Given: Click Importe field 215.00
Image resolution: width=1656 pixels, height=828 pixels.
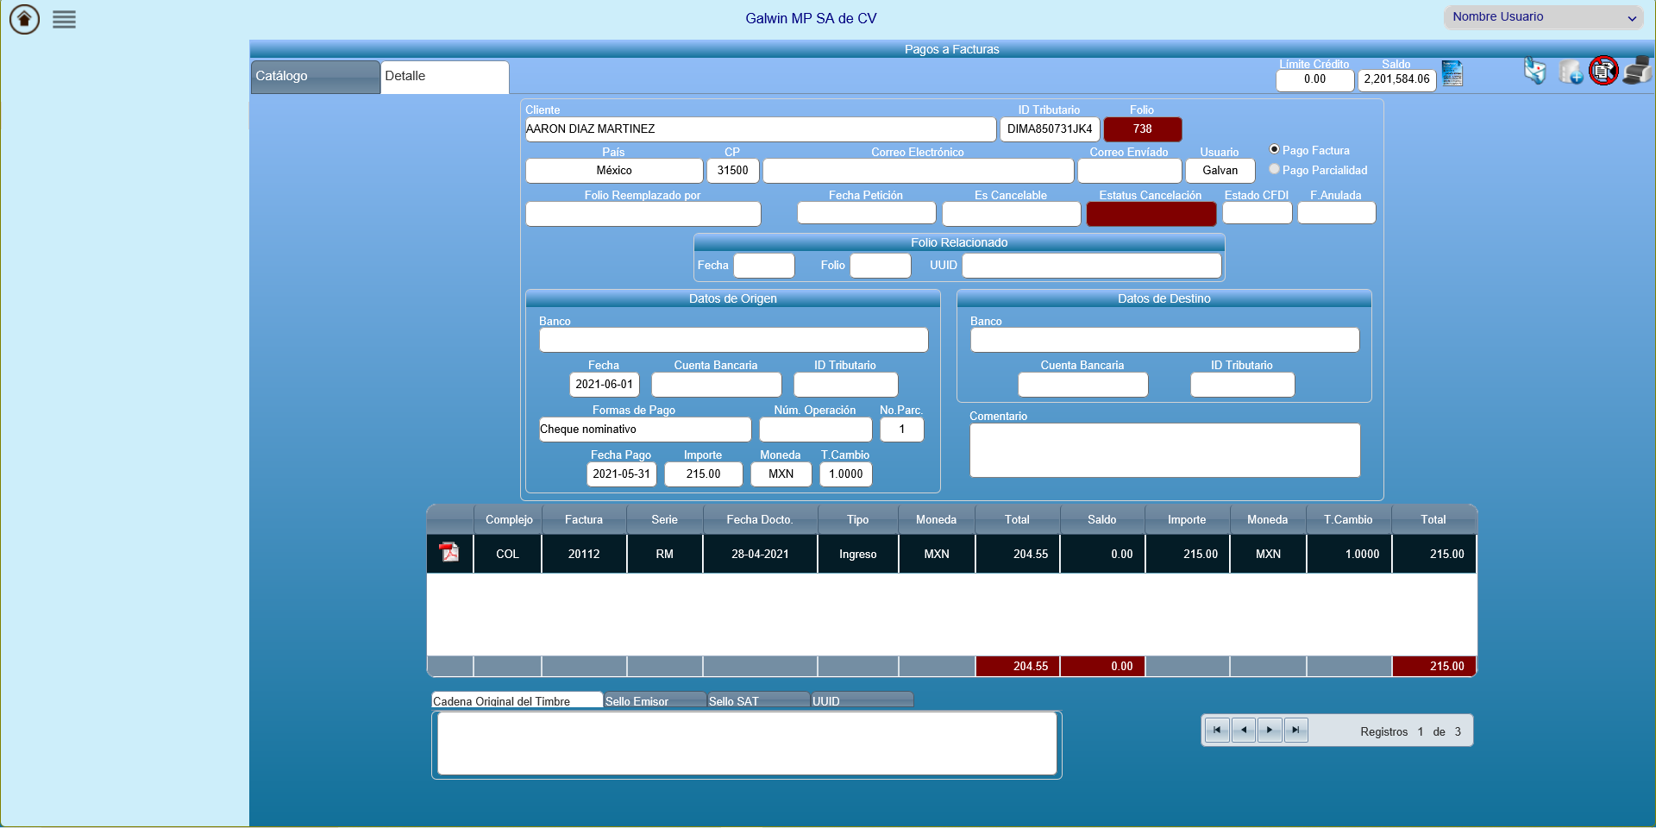Looking at the screenshot, I should (704, 474).
